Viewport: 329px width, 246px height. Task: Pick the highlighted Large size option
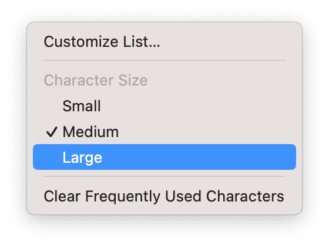[164, 157]
